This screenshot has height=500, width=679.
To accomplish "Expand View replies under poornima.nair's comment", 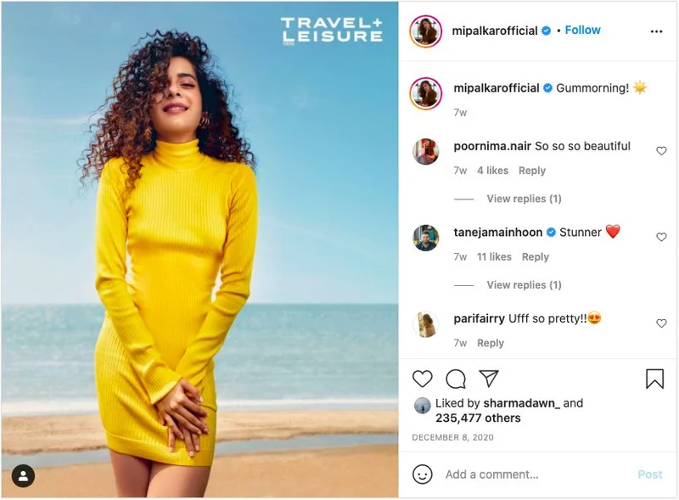I will point(524,199).
